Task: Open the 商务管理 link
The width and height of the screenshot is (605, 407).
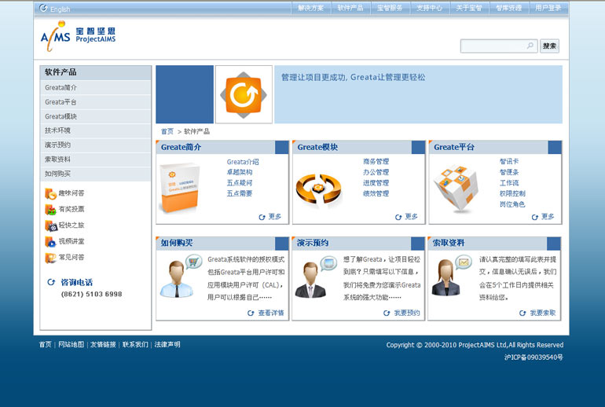Action: tap(376, 162)
